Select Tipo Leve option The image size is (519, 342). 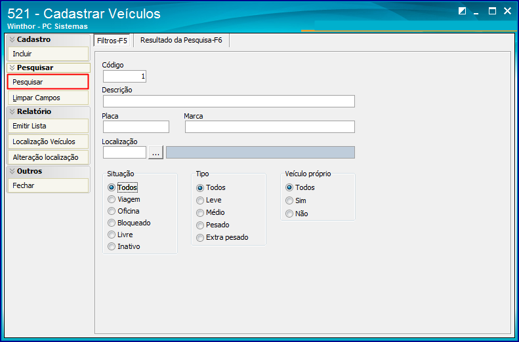(x=209, y=200)
